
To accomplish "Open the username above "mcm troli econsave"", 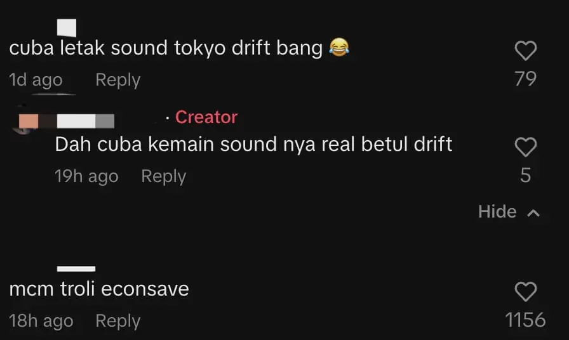I will (x=76, y=269).
